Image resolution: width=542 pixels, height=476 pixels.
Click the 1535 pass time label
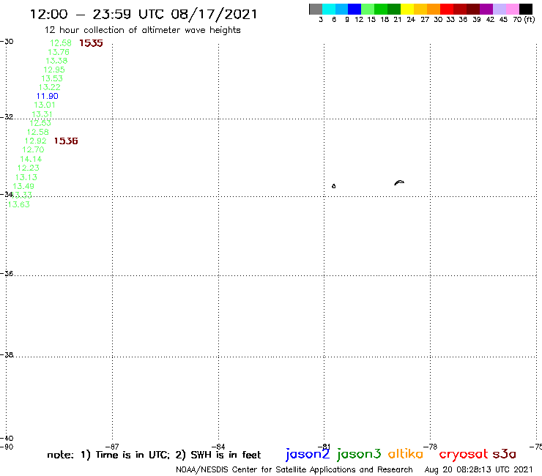pos(91,43)
